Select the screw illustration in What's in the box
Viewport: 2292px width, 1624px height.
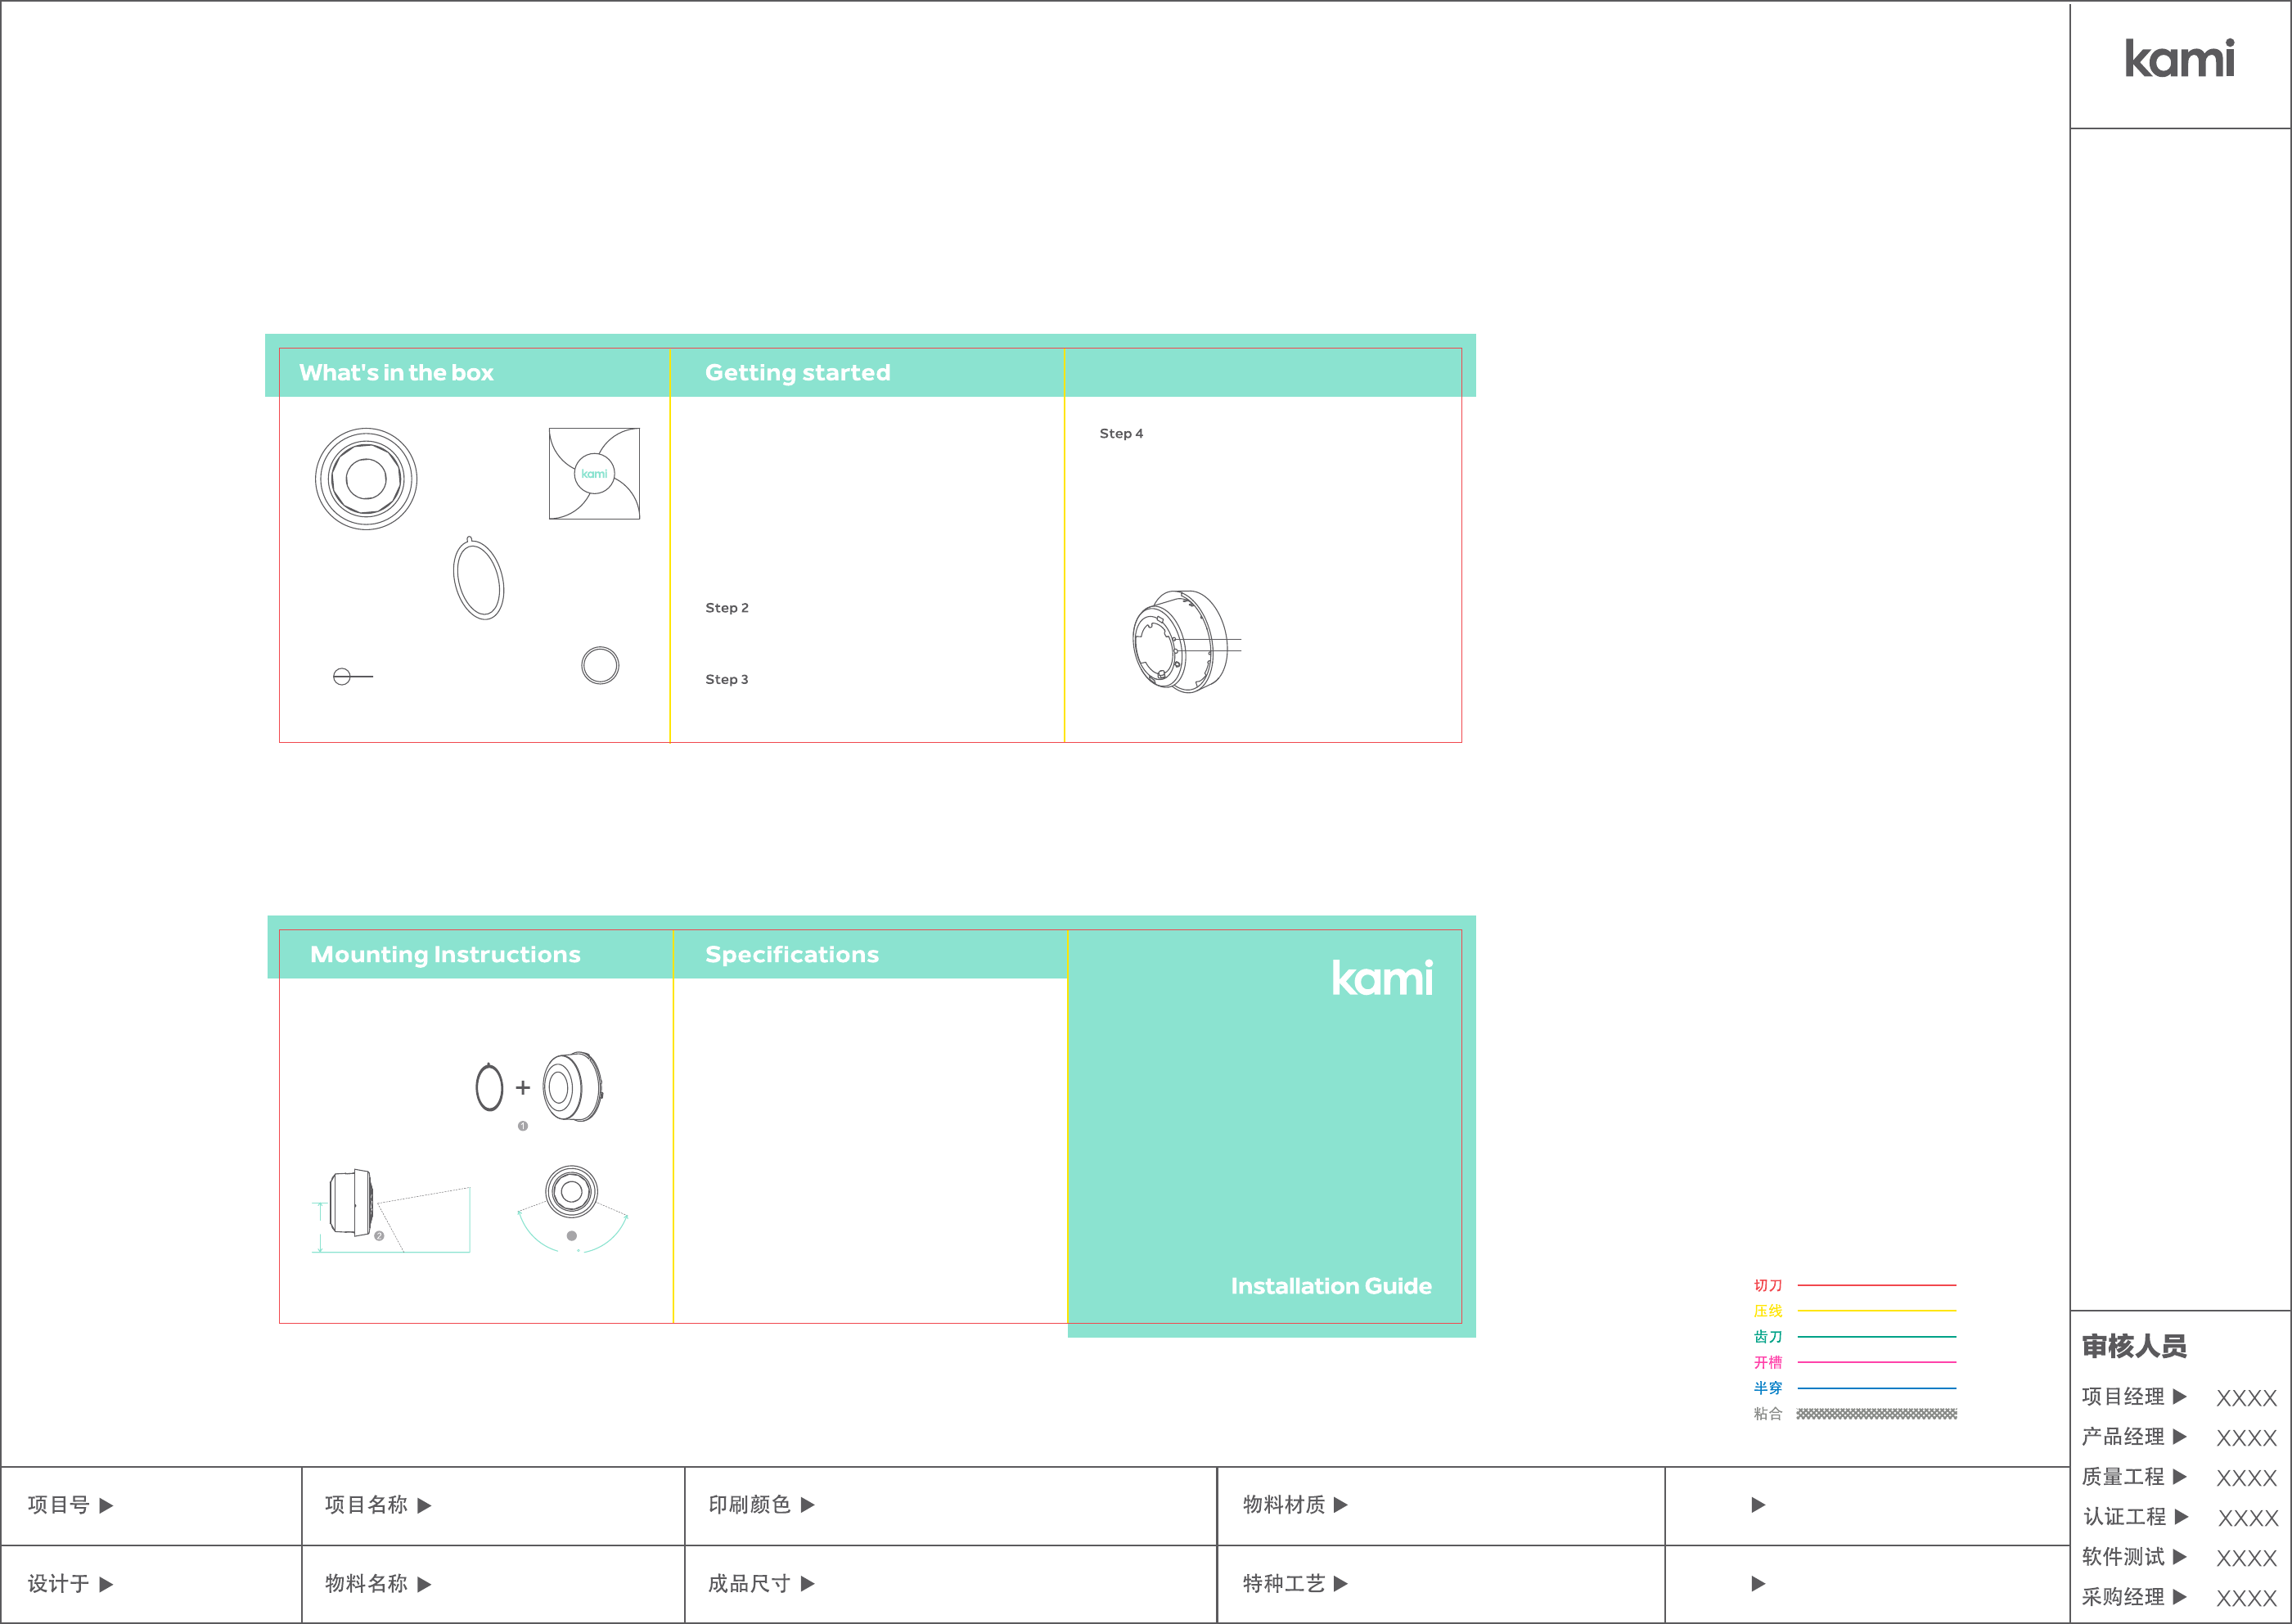point(353,677)
